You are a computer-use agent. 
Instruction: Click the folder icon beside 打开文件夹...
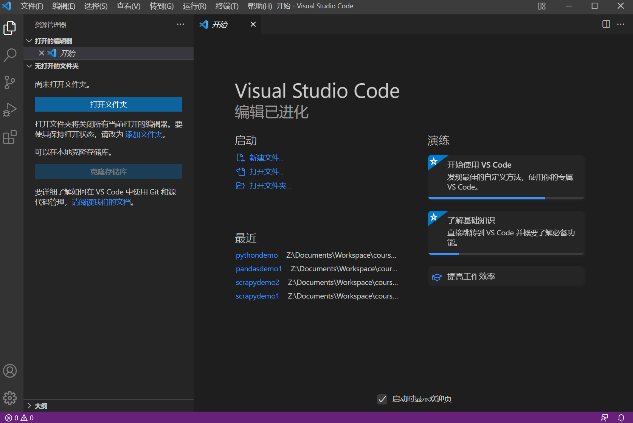tap(240, 186)
